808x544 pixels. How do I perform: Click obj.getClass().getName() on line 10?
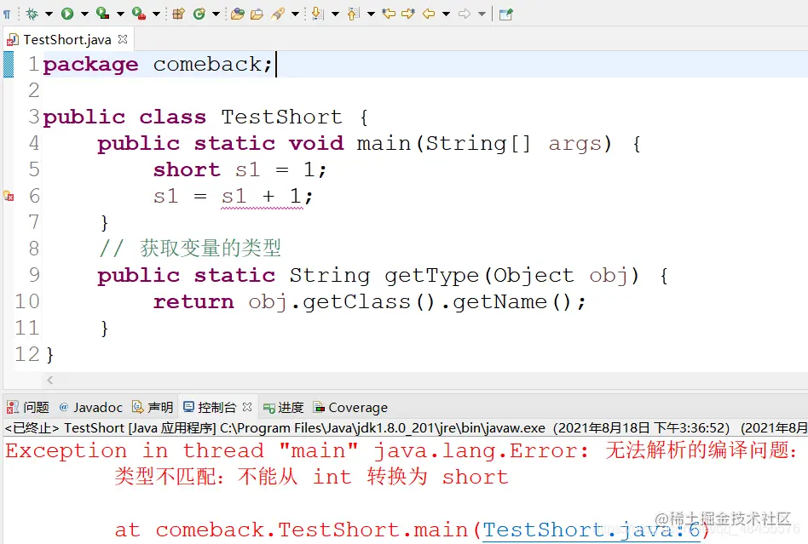[417, 302]
